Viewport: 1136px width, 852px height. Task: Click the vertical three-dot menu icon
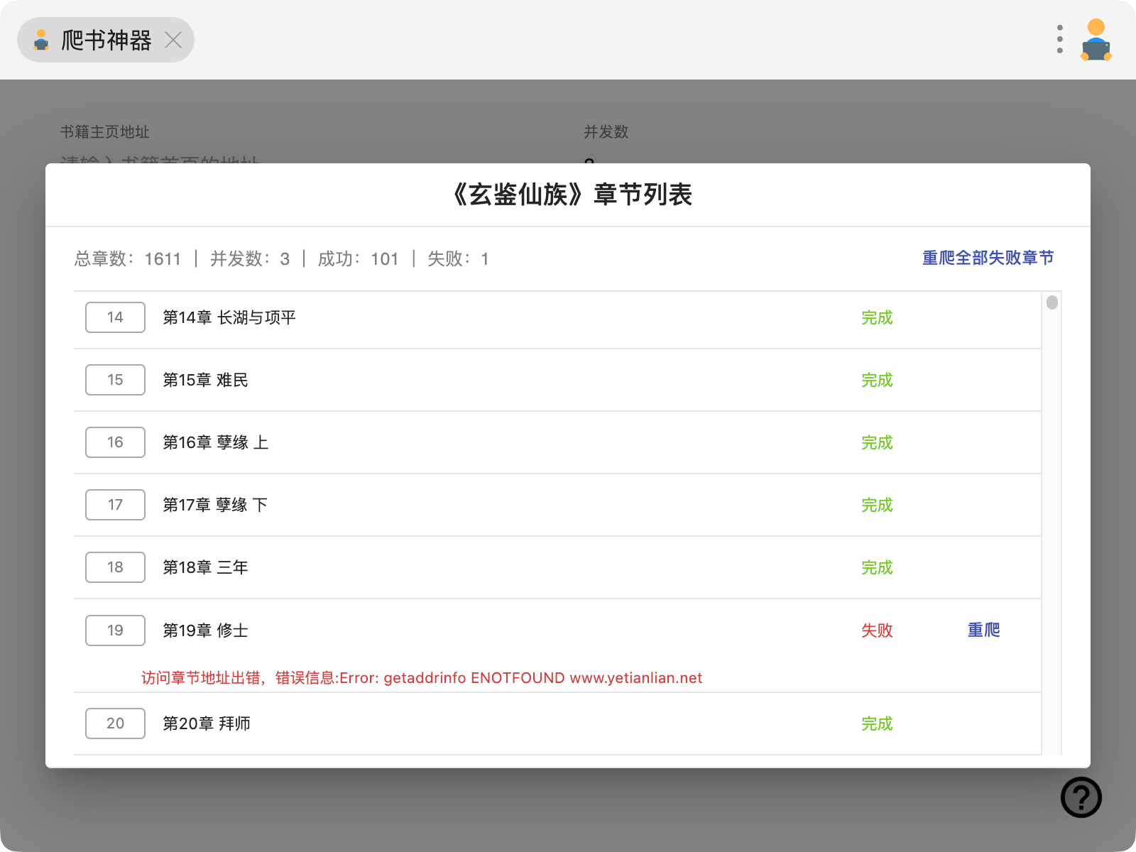pos(1059,39)
